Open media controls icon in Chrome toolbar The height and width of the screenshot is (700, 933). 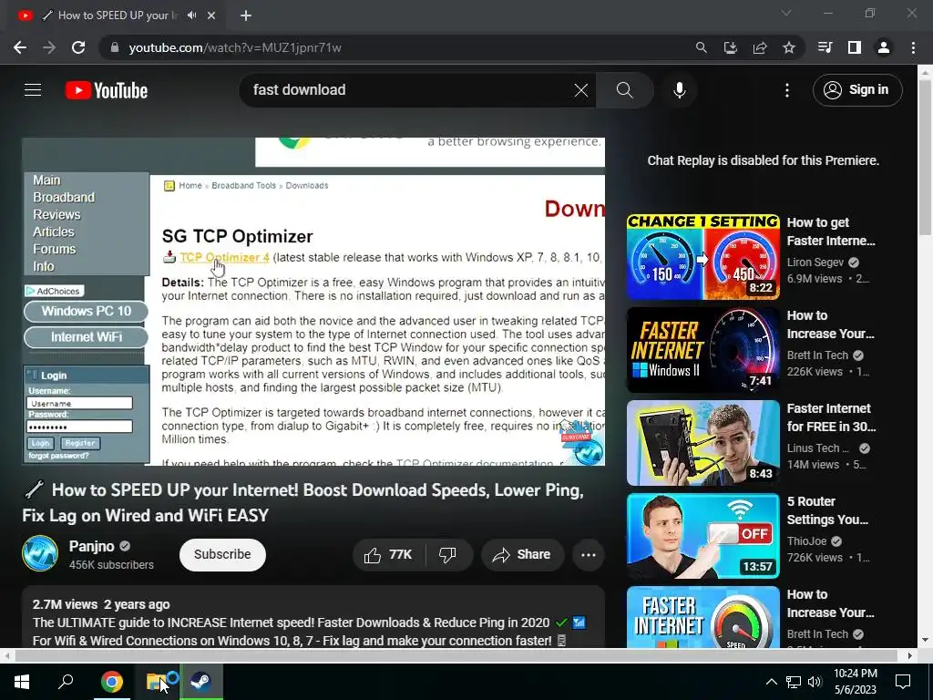click(x=825, y=47)
